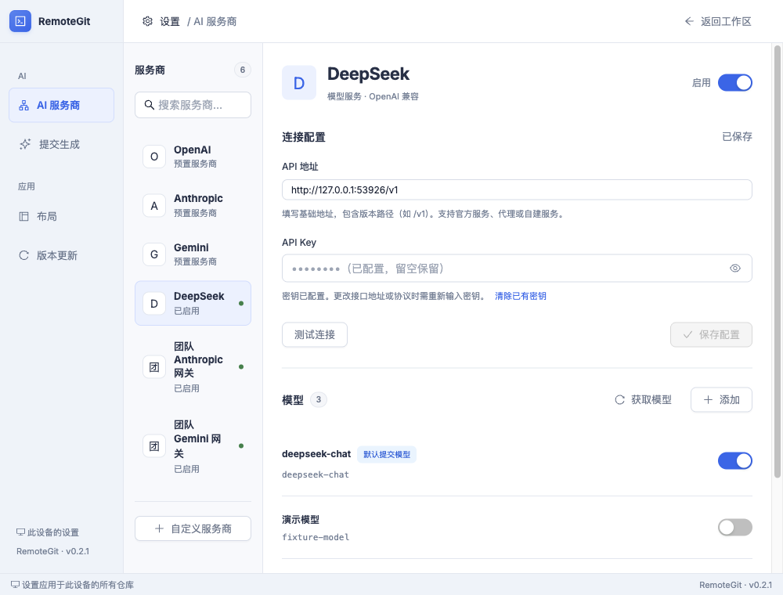Click the status bar version RemoteGit · v0.2.1
Image resolution: width=783 pixels, height=595 pixels.
coord(735,585)
